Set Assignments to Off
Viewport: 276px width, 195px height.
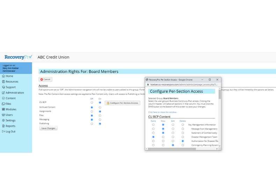92,111
